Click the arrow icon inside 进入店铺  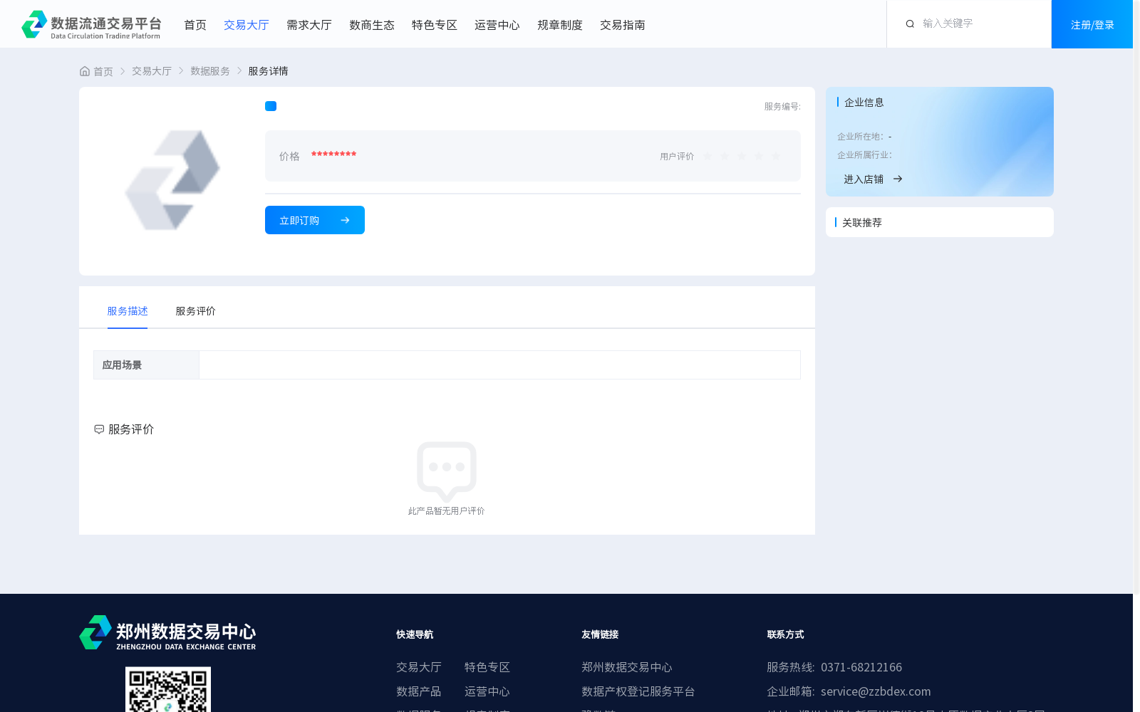(x=898, y=179)
